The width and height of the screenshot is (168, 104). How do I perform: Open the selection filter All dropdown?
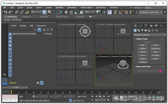click(36, 12)
